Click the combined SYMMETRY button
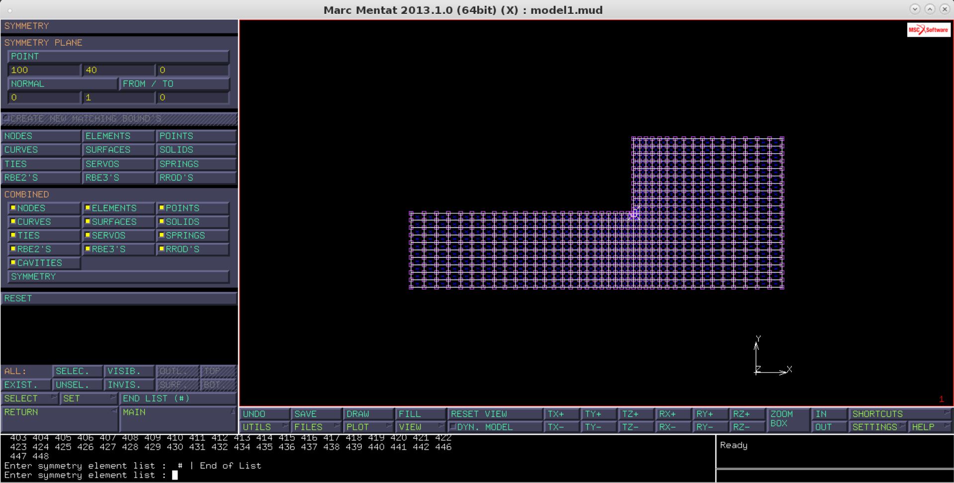 (118, 277)
